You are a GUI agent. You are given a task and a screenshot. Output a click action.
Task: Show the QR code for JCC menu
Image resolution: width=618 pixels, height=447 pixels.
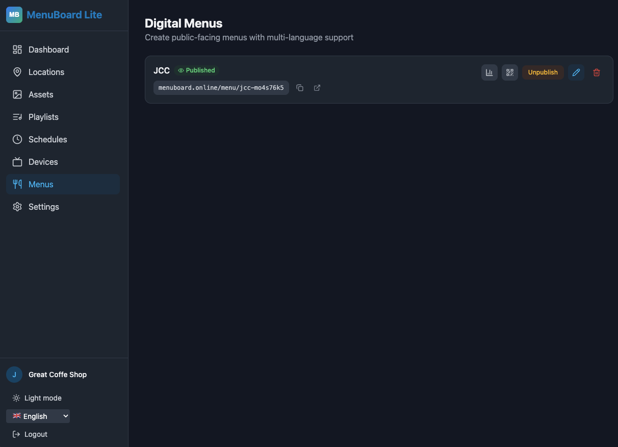pyautogui.click(x=510, y=72)
